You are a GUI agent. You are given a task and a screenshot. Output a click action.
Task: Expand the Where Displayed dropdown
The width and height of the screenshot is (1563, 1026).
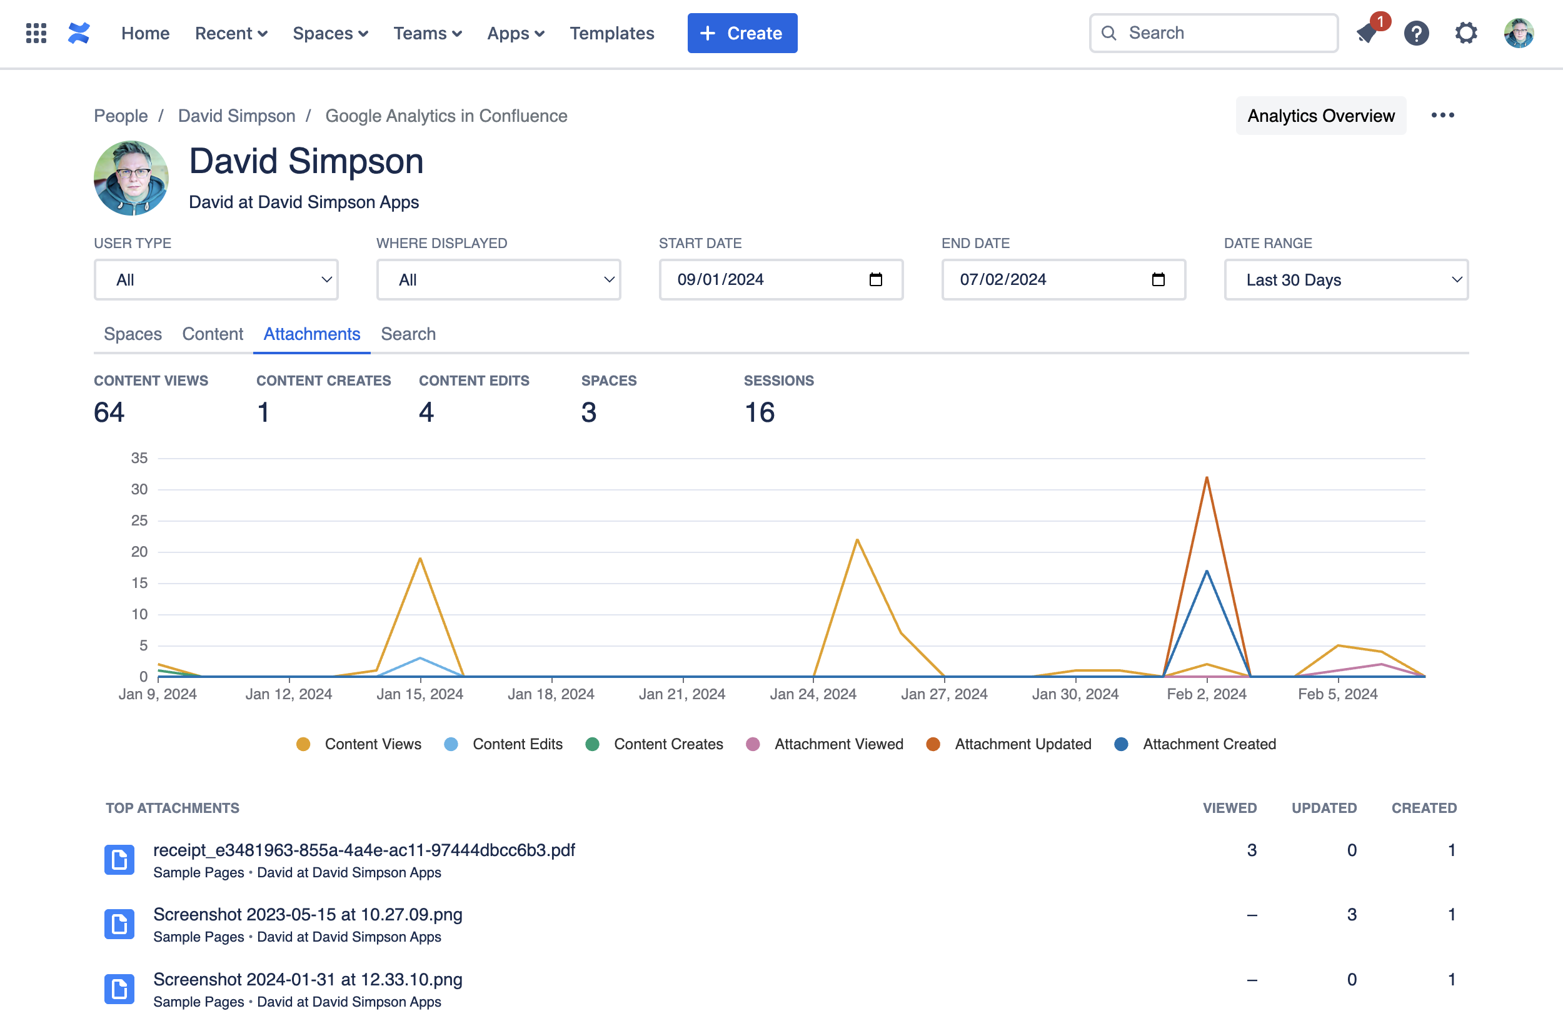click(498, 280)
